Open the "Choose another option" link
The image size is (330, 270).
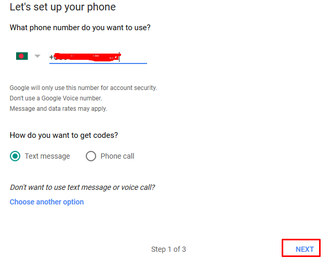click(47, 202)
